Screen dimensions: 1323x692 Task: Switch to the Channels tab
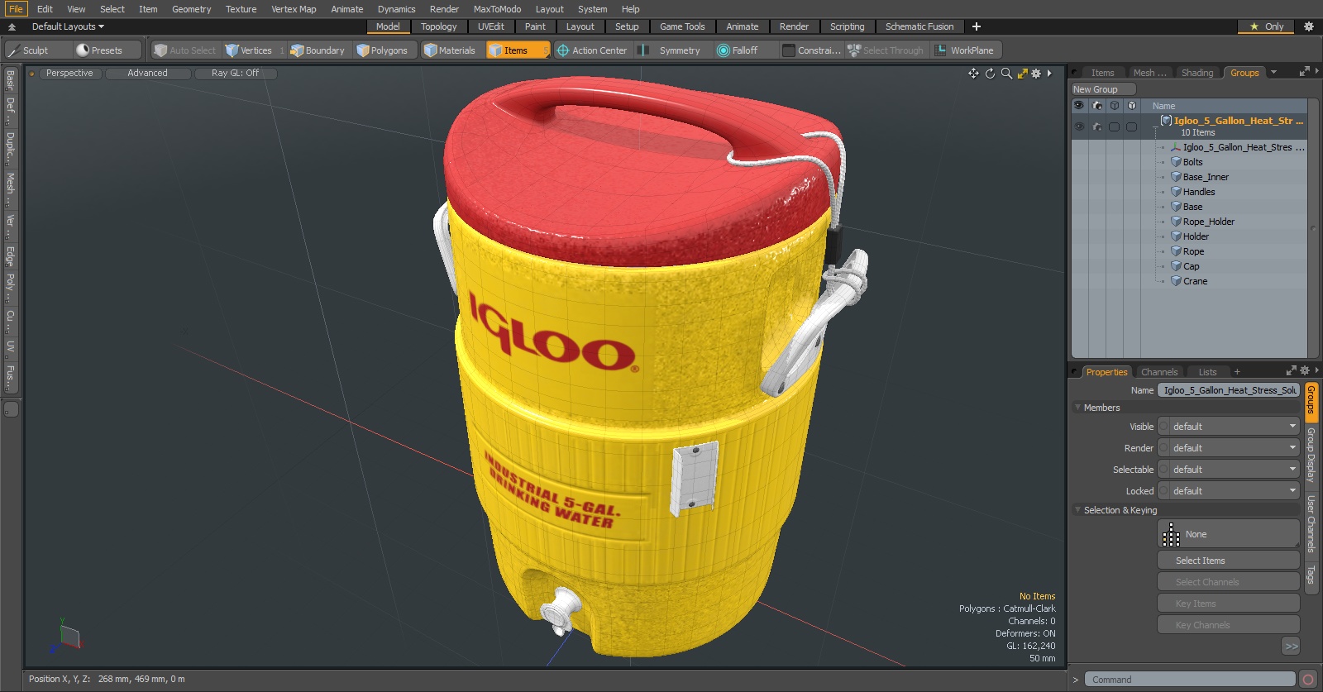tap(1158, 372)
